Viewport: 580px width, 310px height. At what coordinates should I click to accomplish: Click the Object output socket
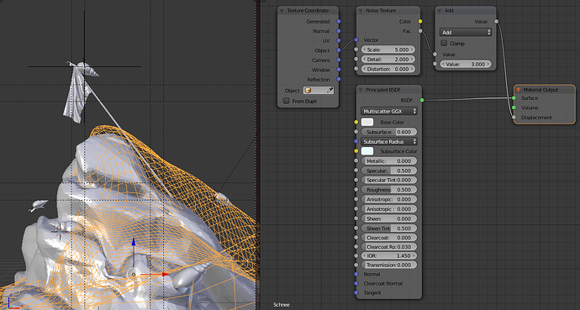coord(339,50)
